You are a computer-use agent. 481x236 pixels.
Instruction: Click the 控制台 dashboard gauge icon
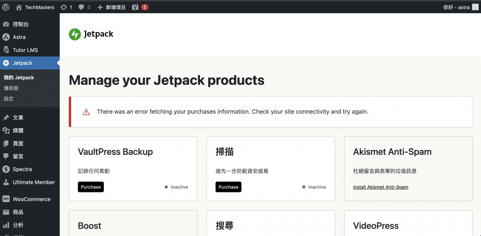point(6,24)
